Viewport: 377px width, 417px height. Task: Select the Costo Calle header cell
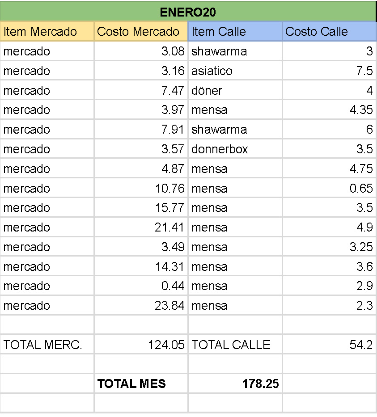pos(330,31)
